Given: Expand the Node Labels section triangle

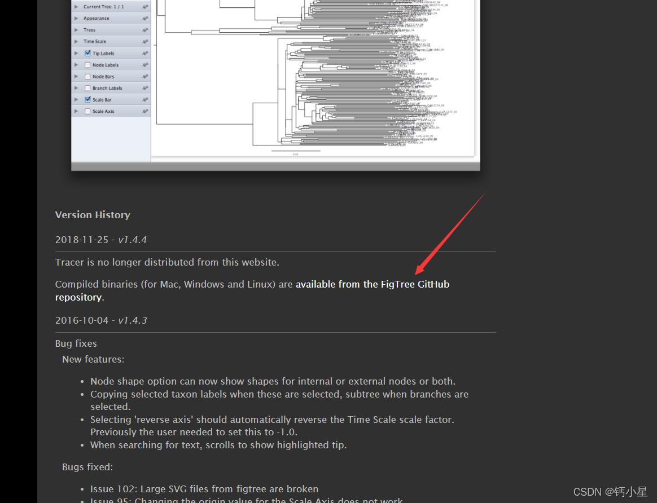Looking at the screenshot, I should click(76, 65).
